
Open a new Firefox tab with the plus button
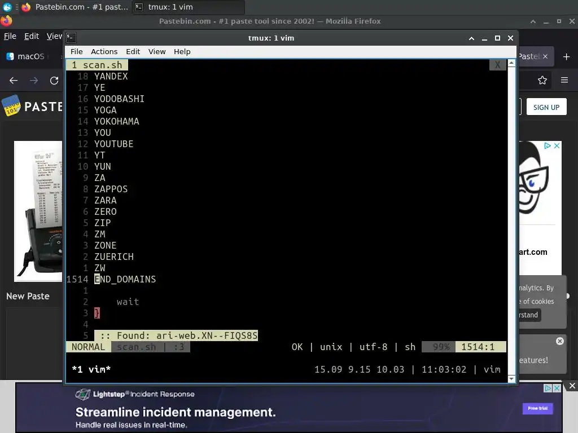[567, 56]
